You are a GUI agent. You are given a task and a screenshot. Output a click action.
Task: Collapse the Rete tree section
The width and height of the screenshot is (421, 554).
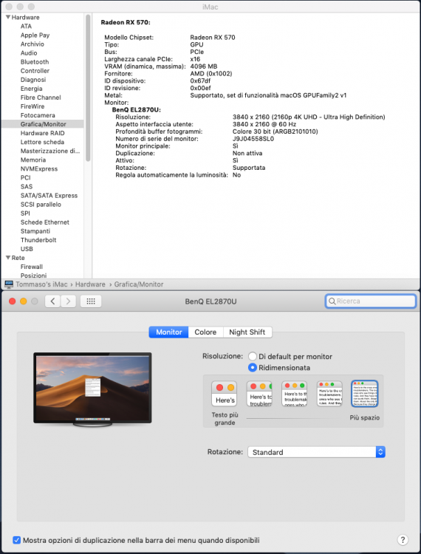[x=8, y=258]
